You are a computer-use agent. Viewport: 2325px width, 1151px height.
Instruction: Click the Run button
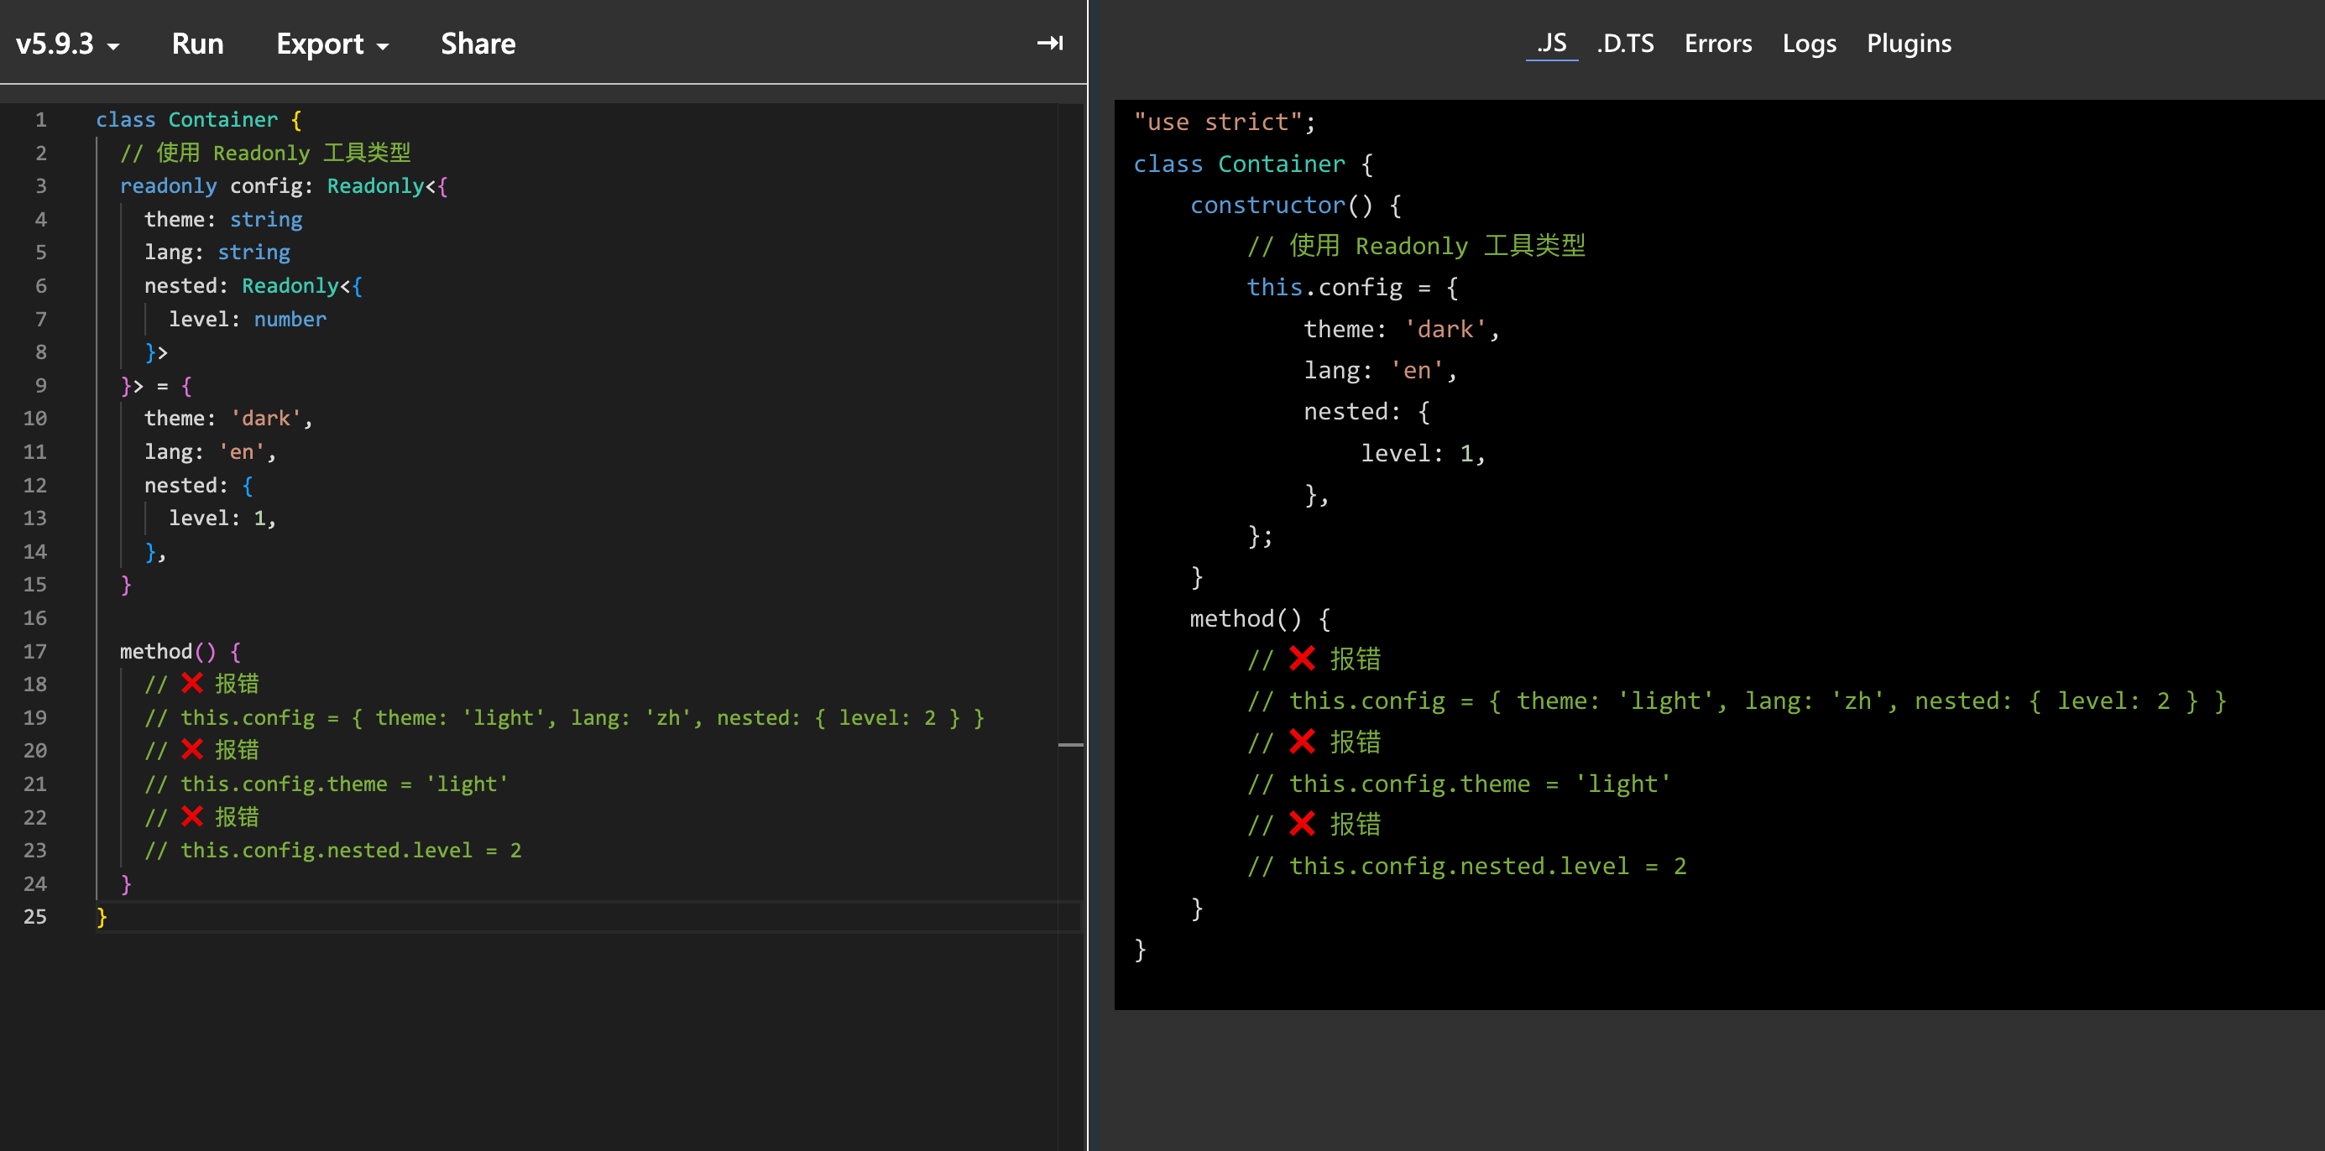(x=196, y=44)
